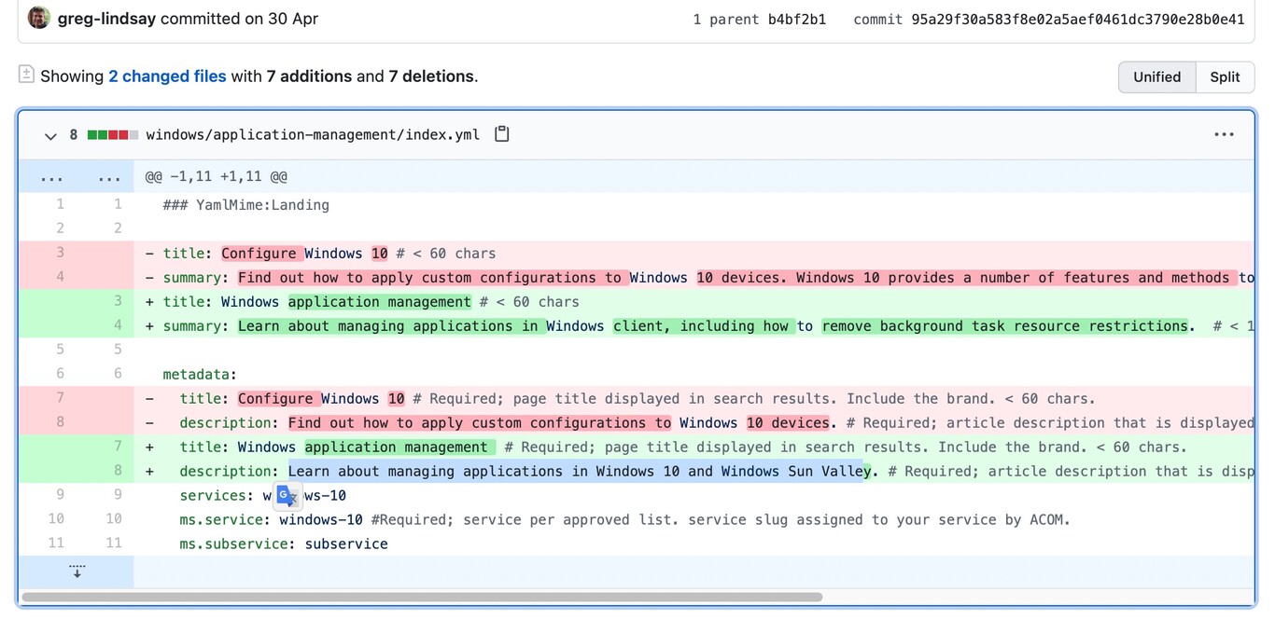The height and width of the screenshot is (619, 1275).
Task: Open the 2 changed files list
Action: (x=167, y=76)
